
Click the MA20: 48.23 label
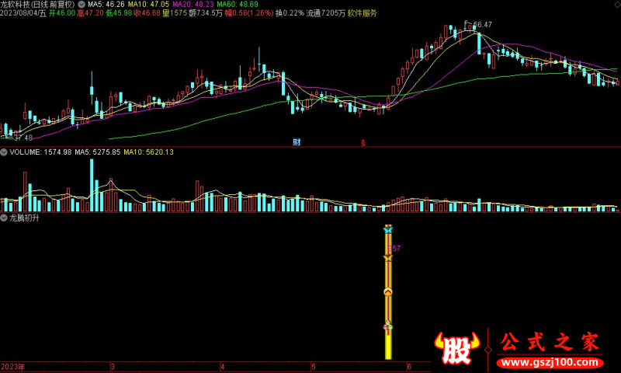[193, 5]
